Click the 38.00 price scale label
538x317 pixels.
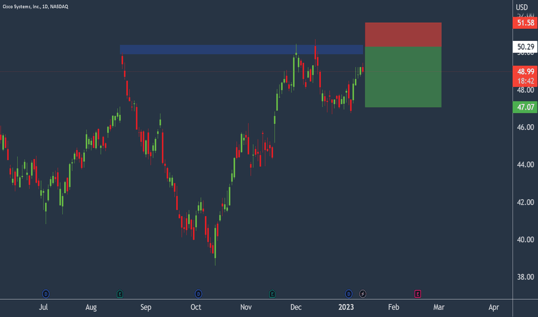(x=525, y=277)
